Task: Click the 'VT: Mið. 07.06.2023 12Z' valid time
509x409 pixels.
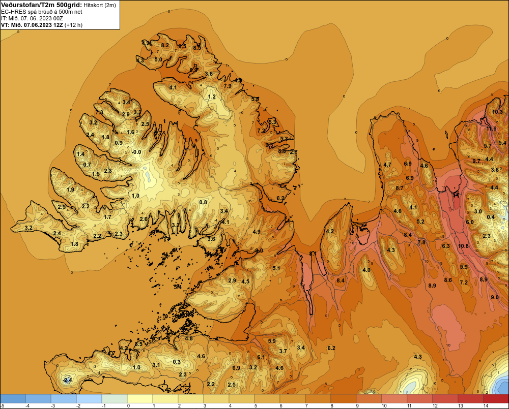Action: tap(32, 25)
